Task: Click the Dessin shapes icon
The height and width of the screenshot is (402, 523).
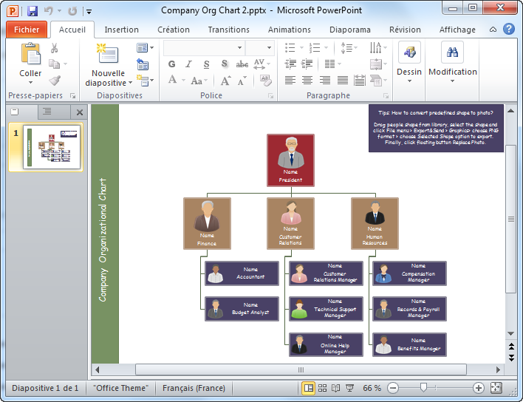Action: pos(409,52)
